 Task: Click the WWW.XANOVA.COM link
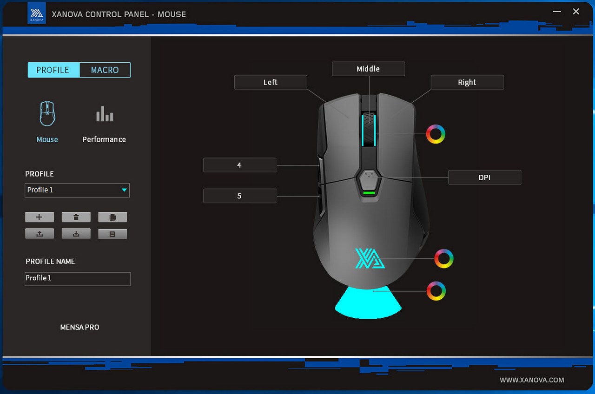[x=532, y=380]
